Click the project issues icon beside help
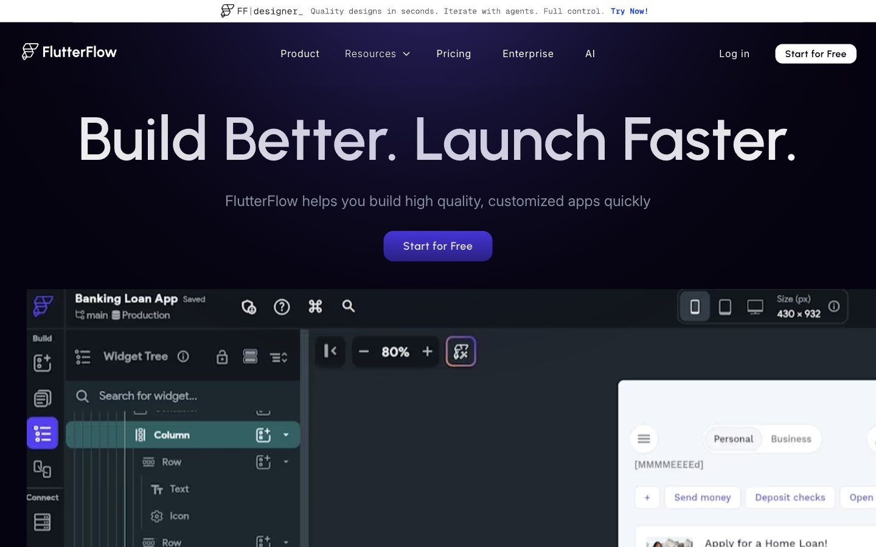Viewport: 876px width, 547px height. [249, 307]
